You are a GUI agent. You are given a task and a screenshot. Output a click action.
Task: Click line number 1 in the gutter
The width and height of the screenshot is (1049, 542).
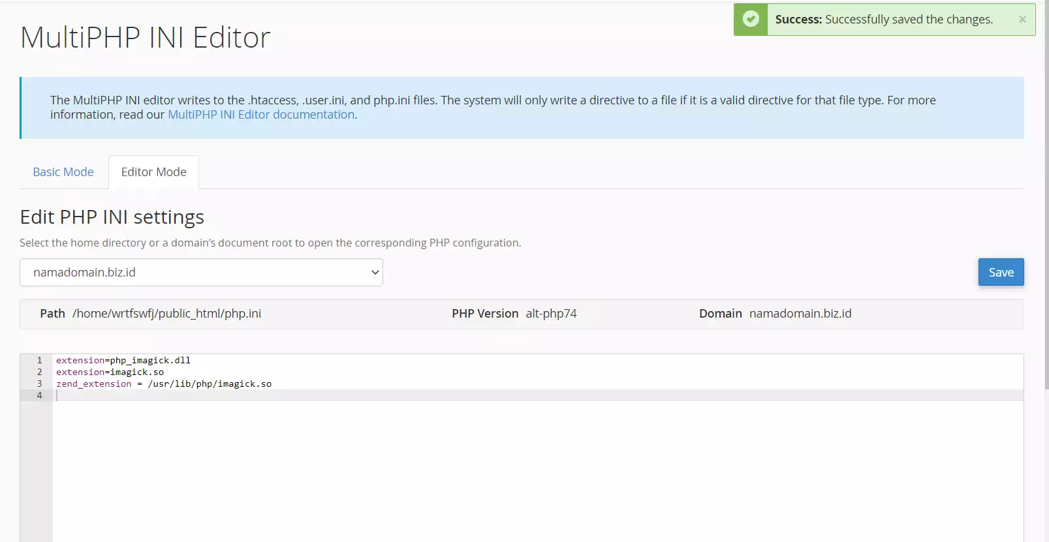coord(39,360)
